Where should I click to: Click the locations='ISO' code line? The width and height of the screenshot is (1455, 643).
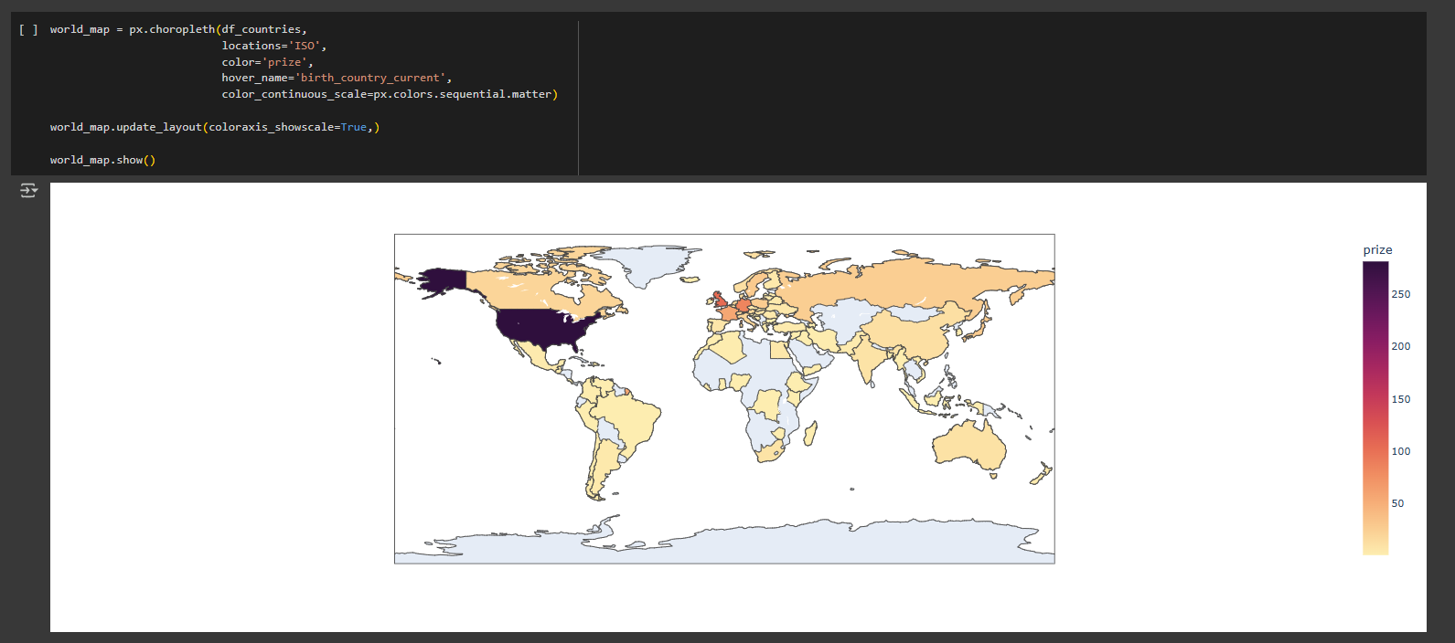tap(273, 46)
